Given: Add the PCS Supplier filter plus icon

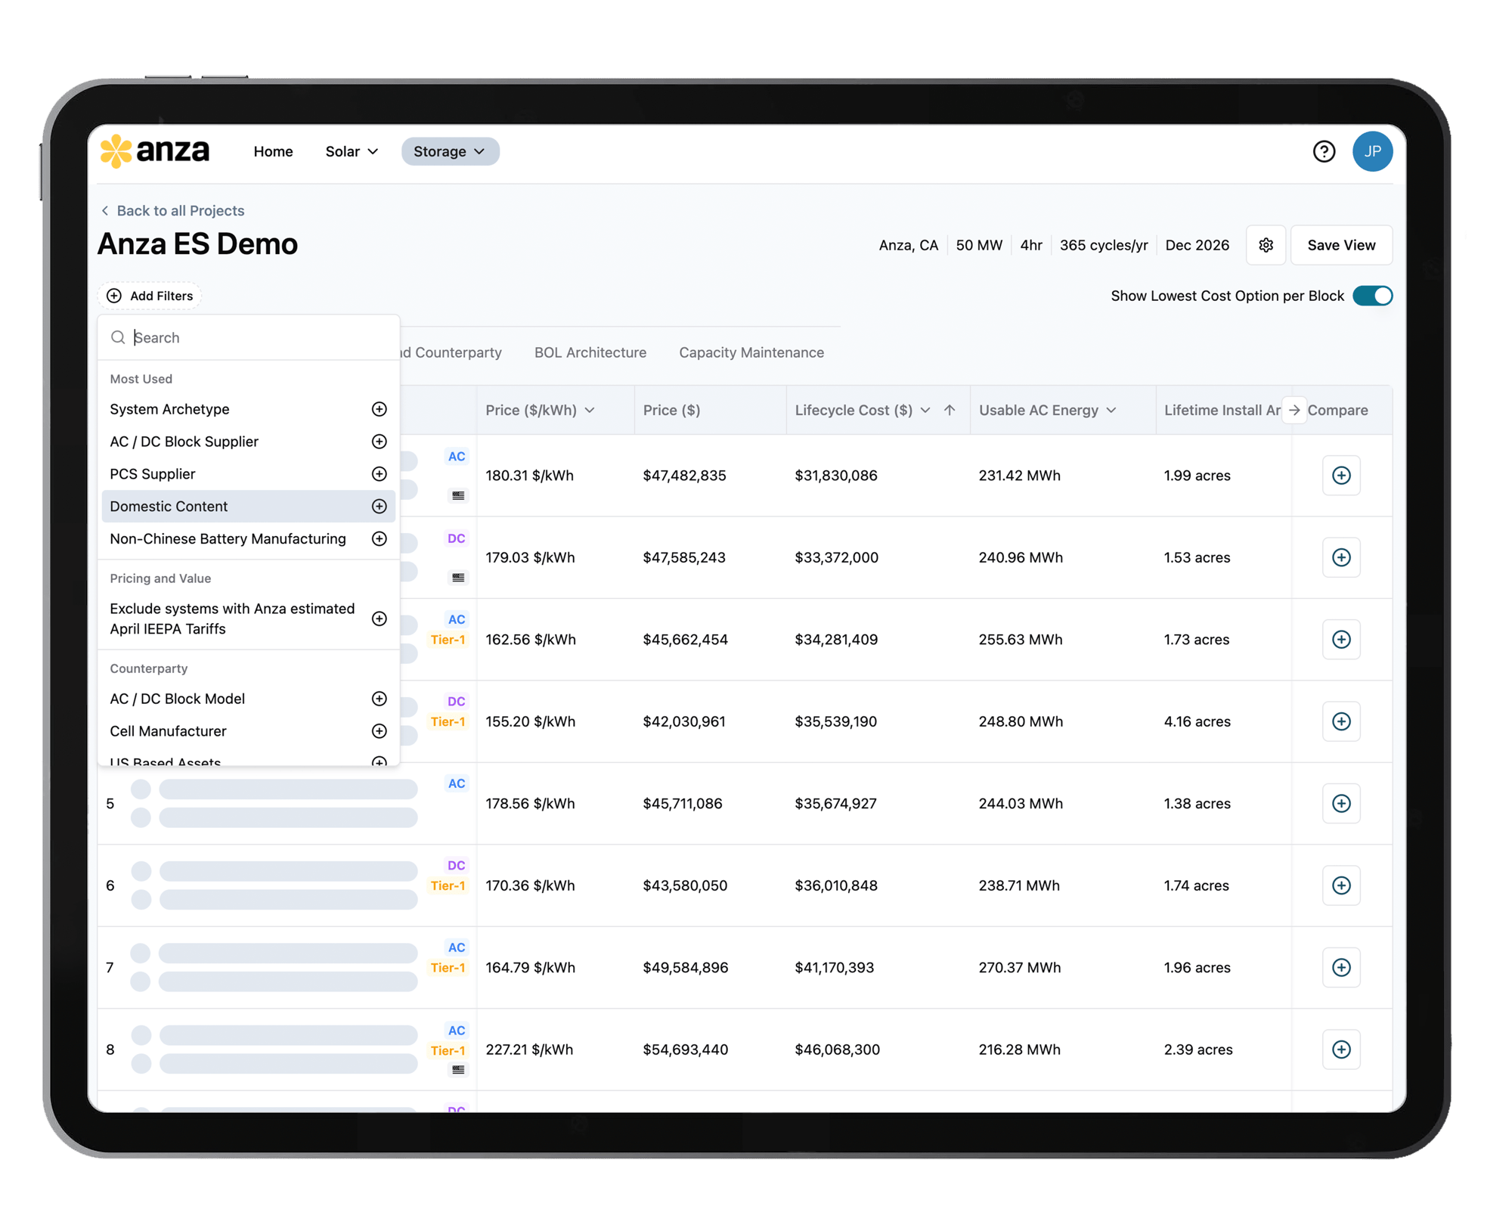Looking at the screenshot, I should pos(380,474).
